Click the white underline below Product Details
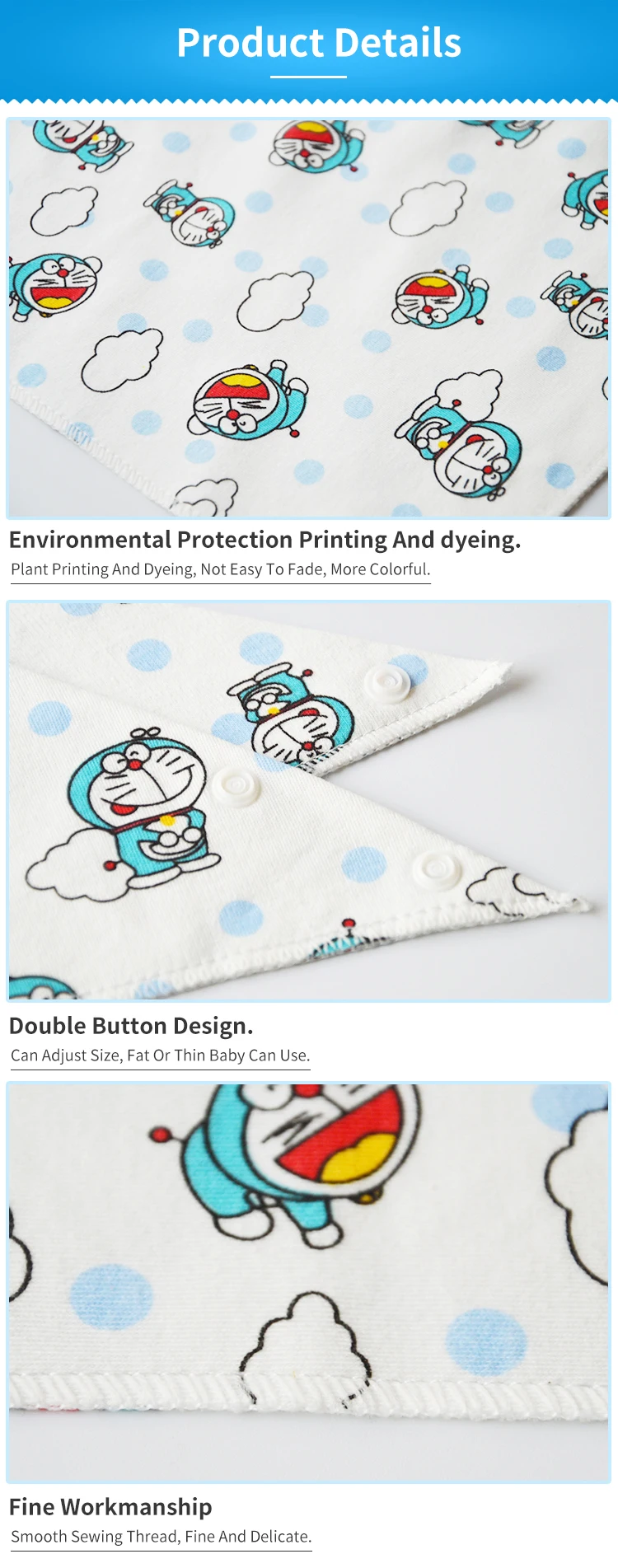Image resolution: width=618 pixels, height=1568 pixels. (x=308, y=77)
